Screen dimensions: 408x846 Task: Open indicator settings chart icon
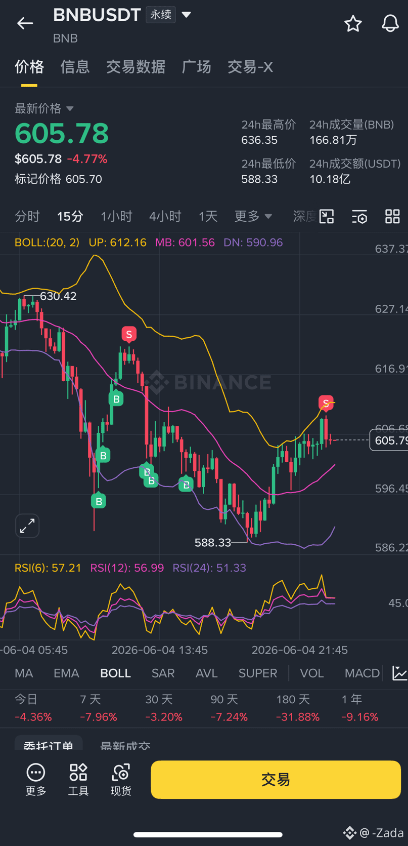[x=399, y=673]
